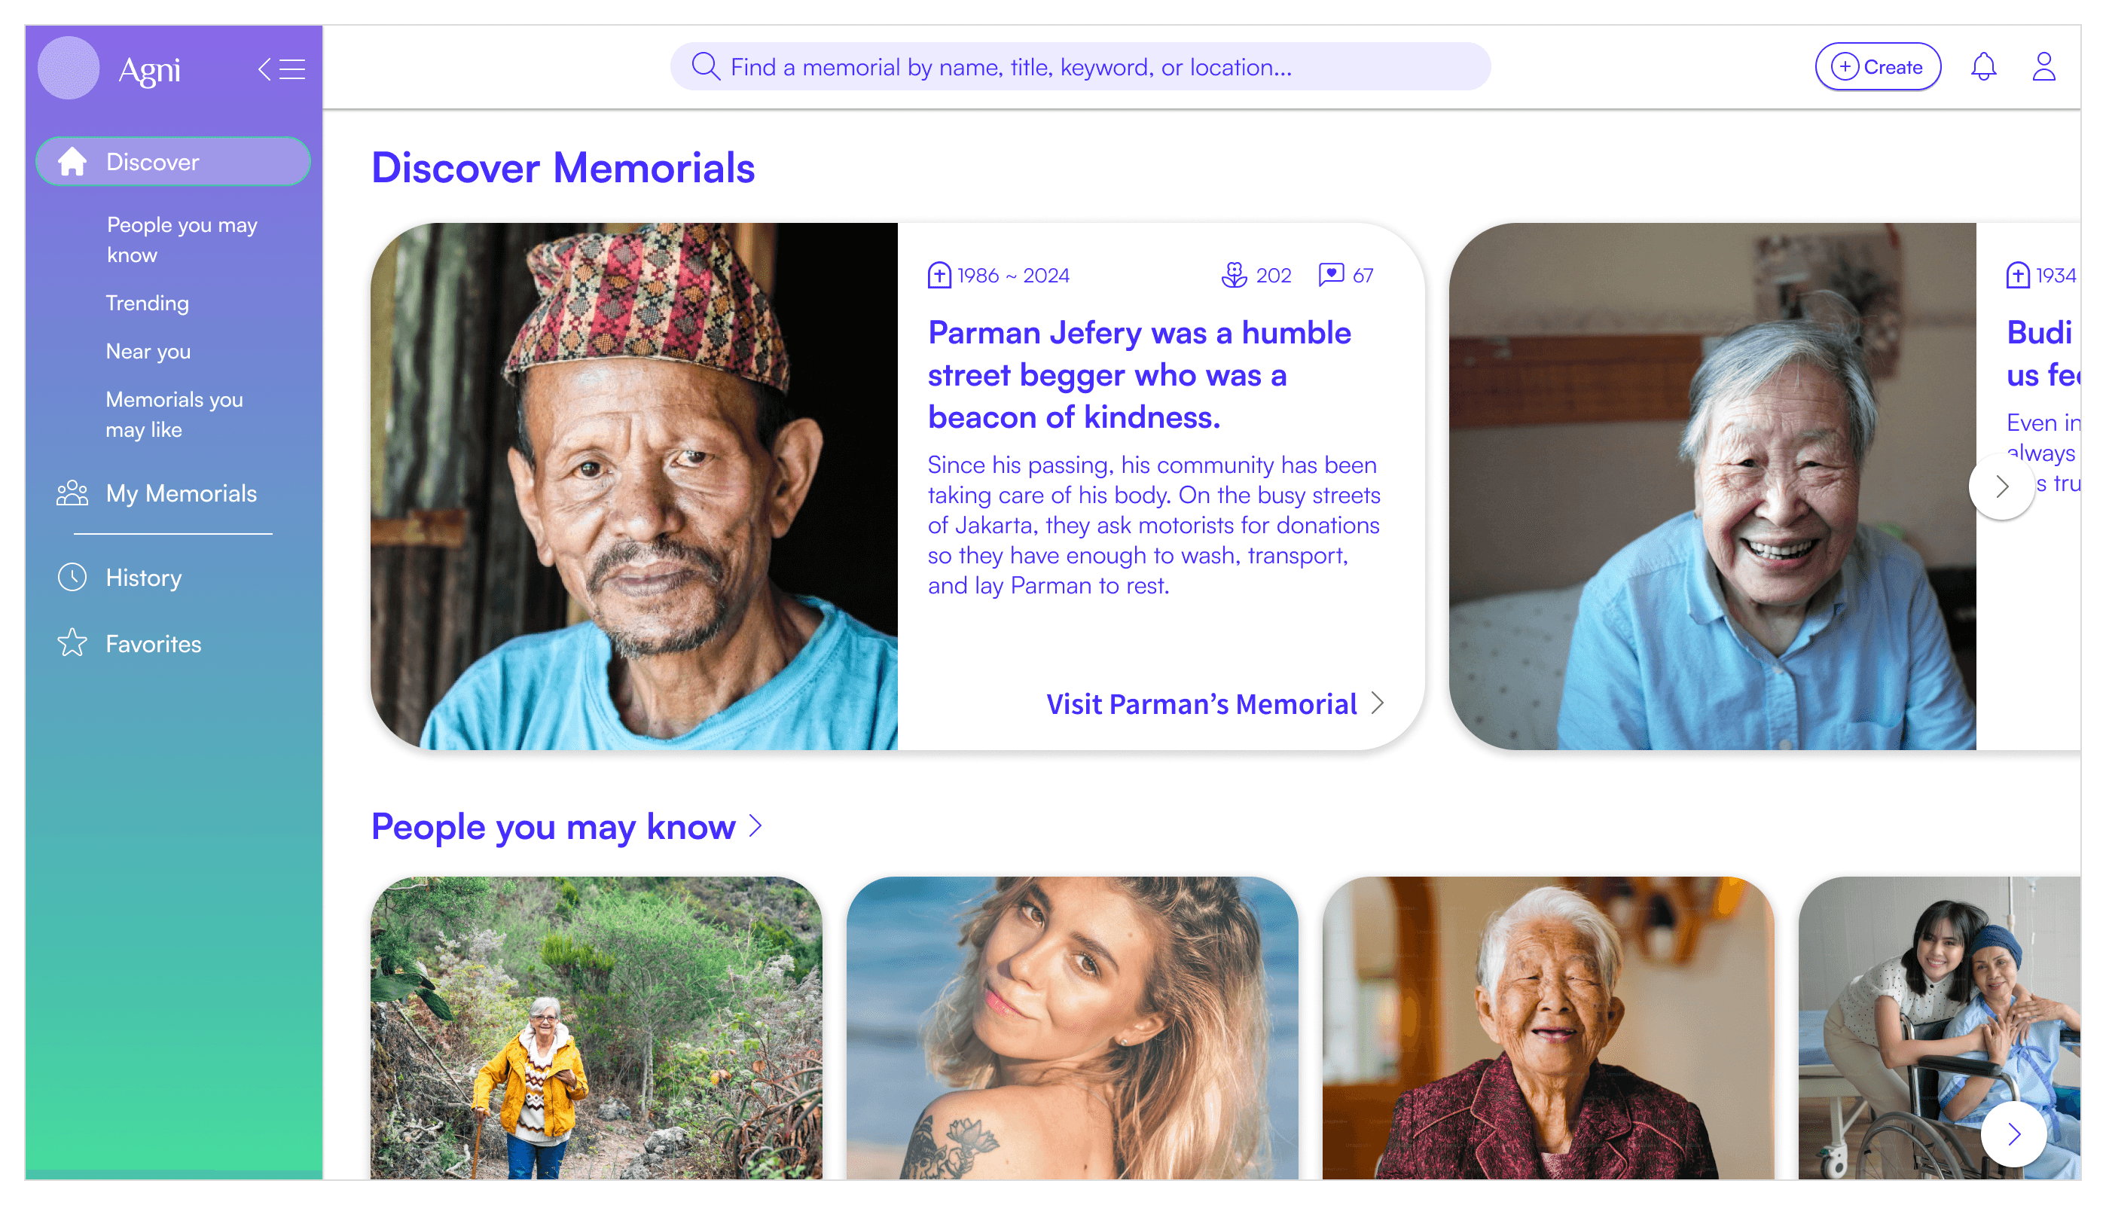Open the woman in yellow jacket thumbnail
The image size is (2106, 1205).
596,1027
